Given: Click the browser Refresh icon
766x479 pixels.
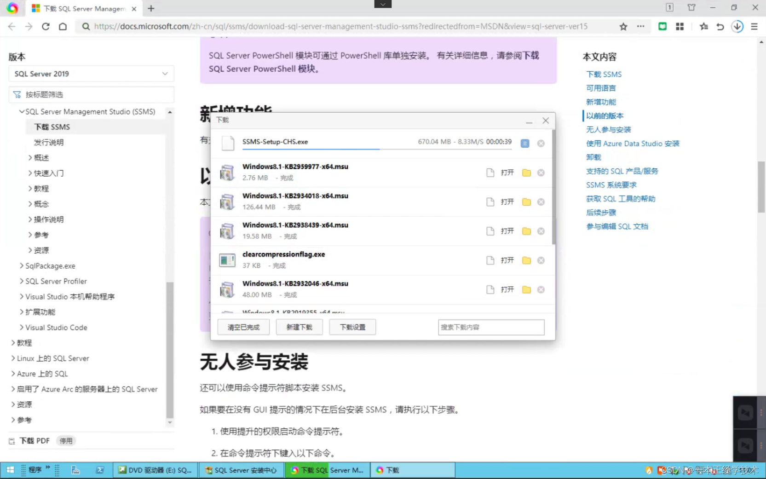Looking at the screenshot, I should [x=45, y=26].
